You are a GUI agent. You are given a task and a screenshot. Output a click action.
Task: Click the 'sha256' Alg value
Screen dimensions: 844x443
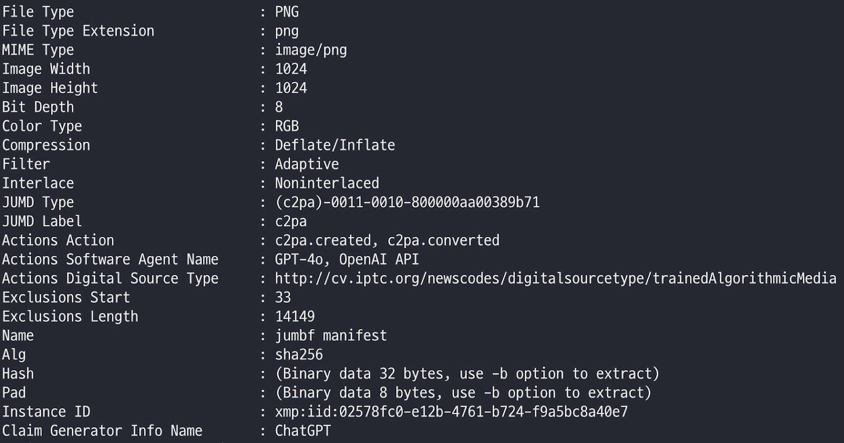(299, 355)
